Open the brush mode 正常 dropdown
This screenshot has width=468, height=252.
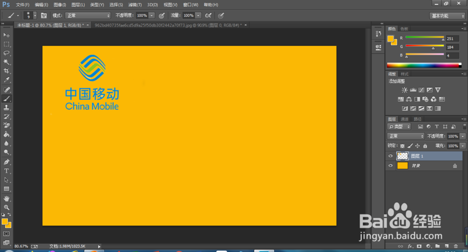(88, 15)
